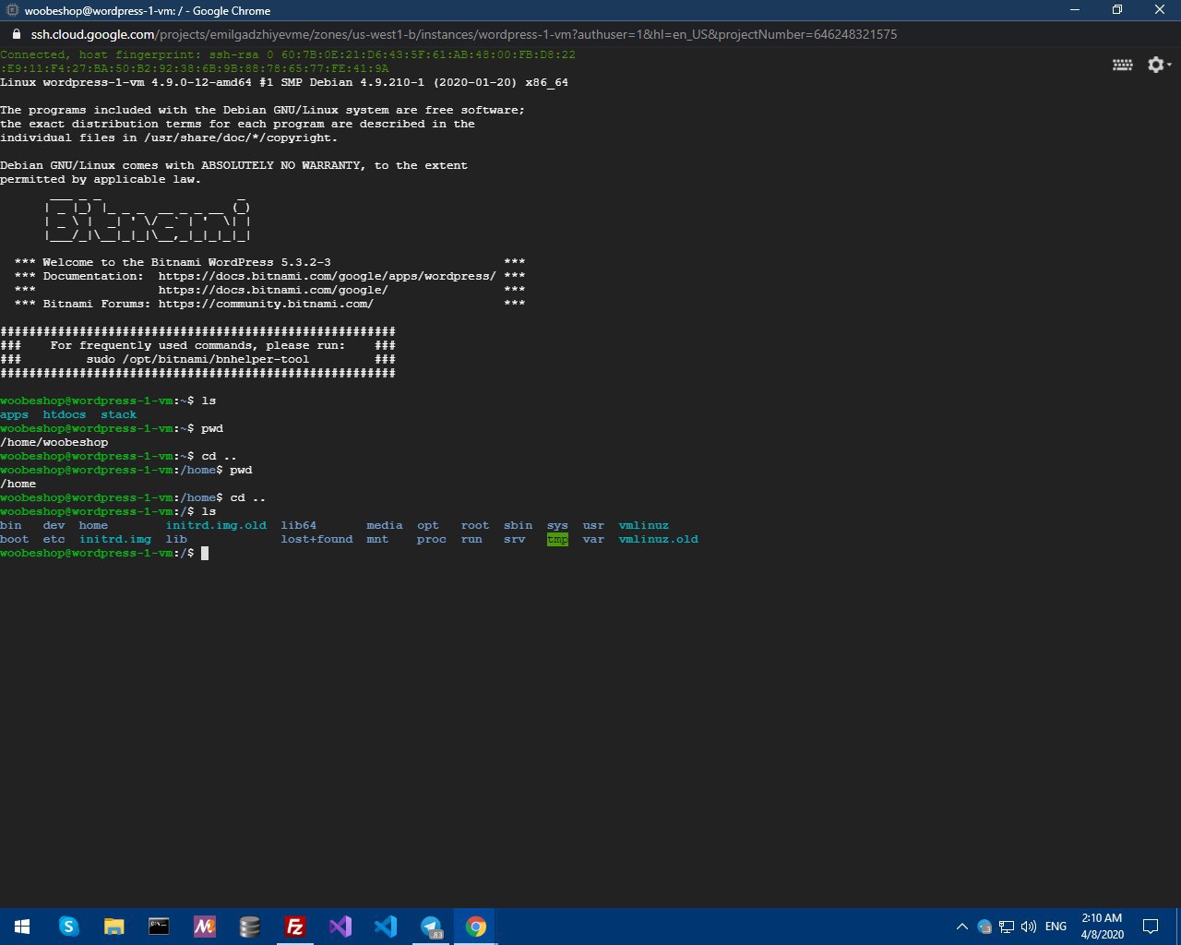Screen dimensions: 1181x945
Task: Click the 'lost+found' directory name
Action: 317,539
